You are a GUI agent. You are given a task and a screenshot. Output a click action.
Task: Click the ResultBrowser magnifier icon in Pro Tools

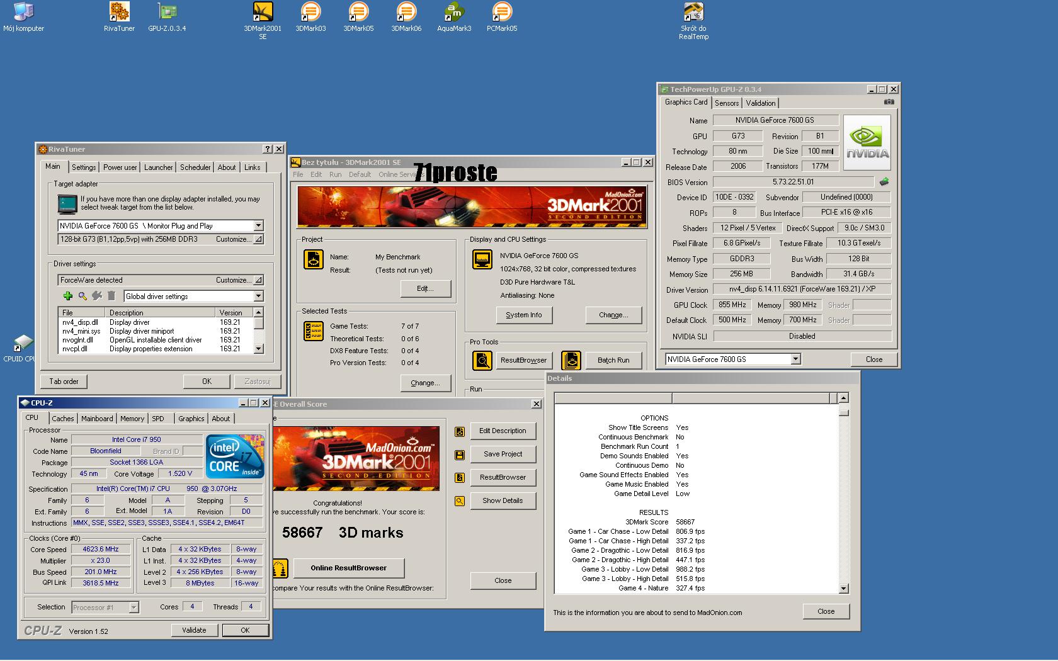[x=482, y=361]
